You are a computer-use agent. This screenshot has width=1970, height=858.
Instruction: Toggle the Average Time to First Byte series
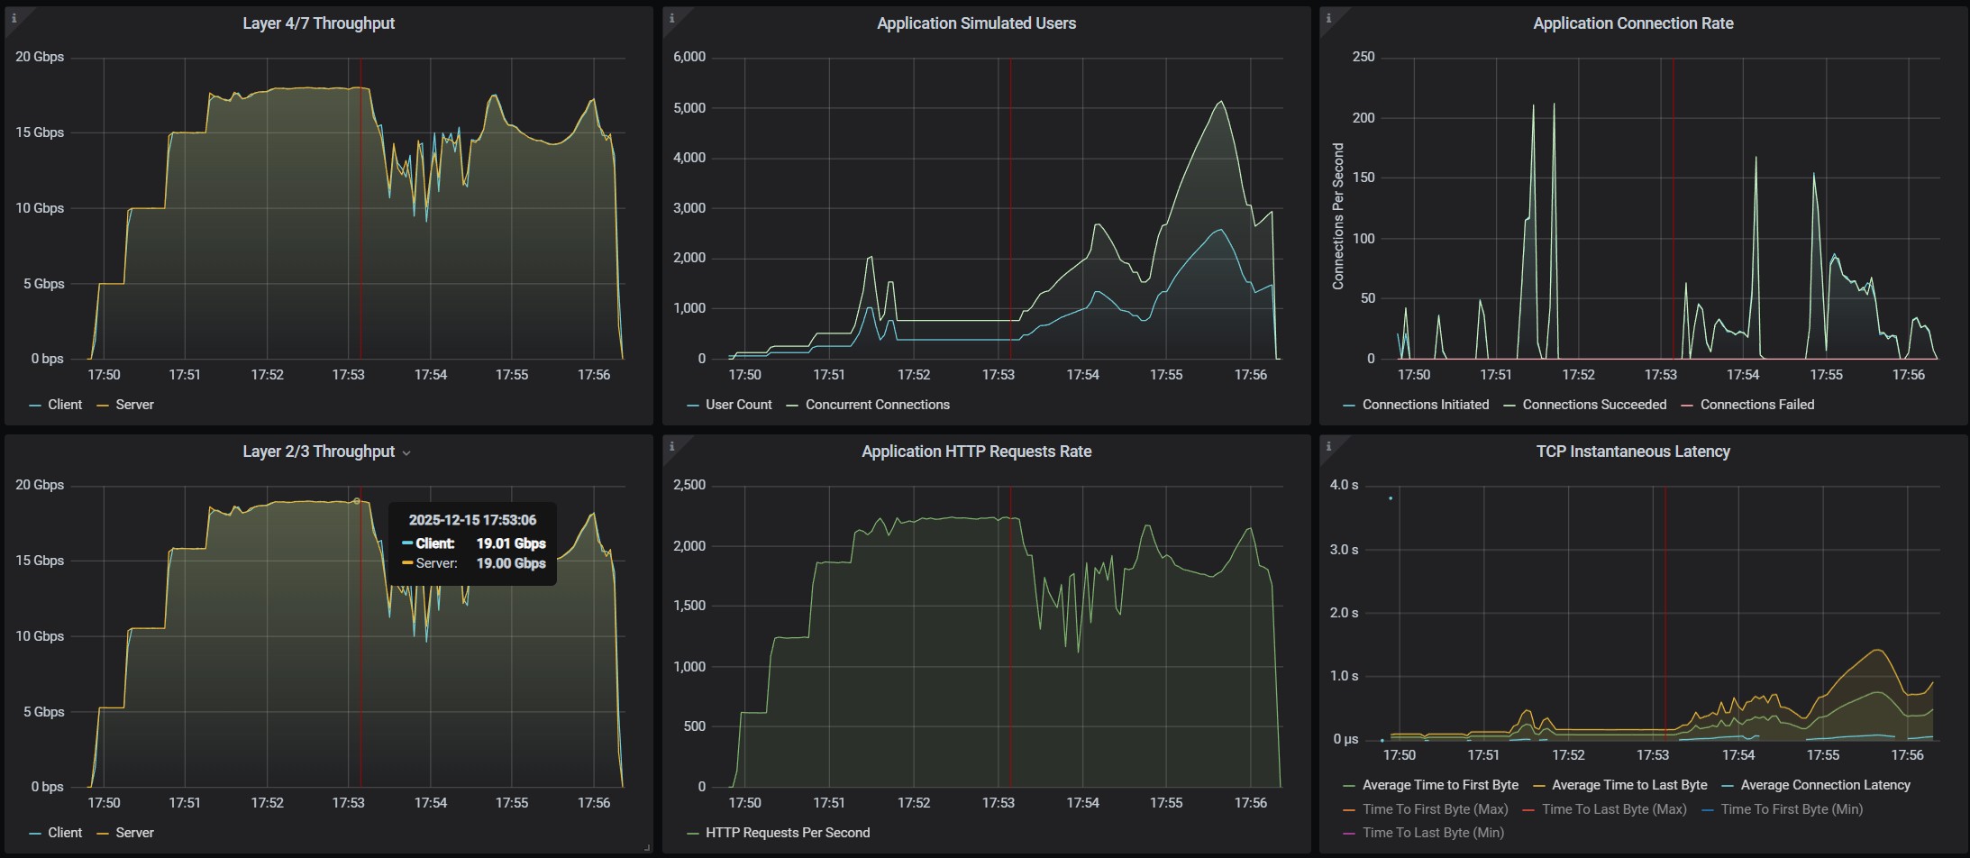click(1440, 785)
